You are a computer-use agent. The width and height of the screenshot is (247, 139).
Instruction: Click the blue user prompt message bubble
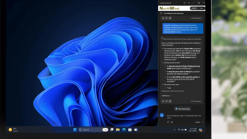(x=183, y=29)
